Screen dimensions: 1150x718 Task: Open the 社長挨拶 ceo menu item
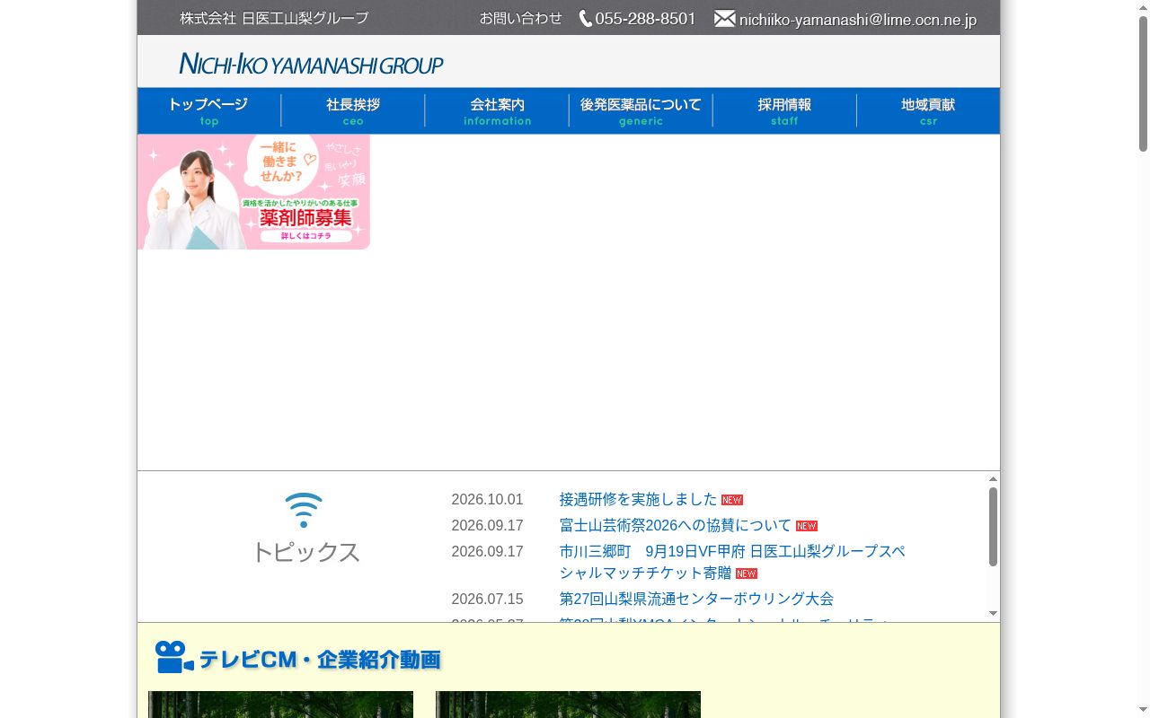[x=353, y=110]
